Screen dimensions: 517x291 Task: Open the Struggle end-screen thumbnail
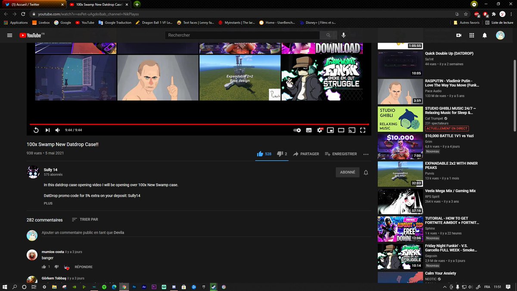322,78
